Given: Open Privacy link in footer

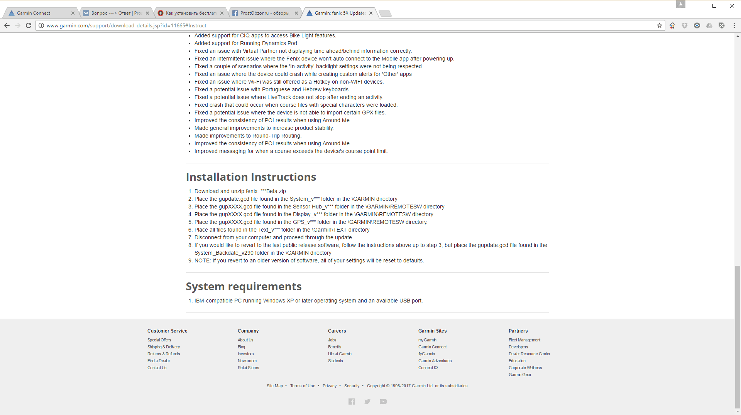Looking at the screenshot, I should point(330,386).
